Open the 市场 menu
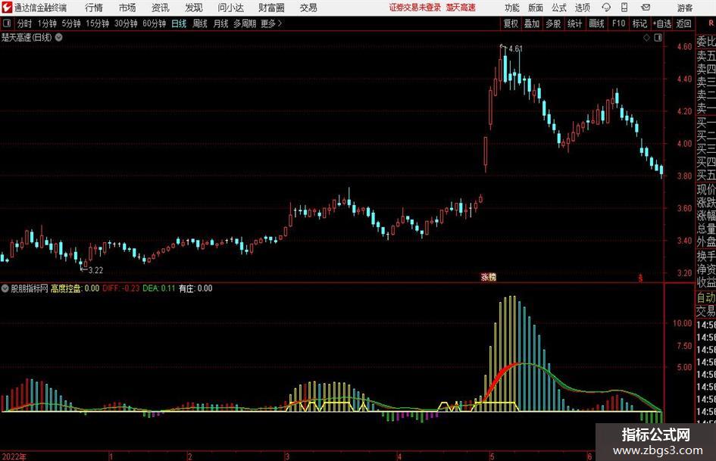The width and height of the screenshot is (716, 461). point(127,8)
